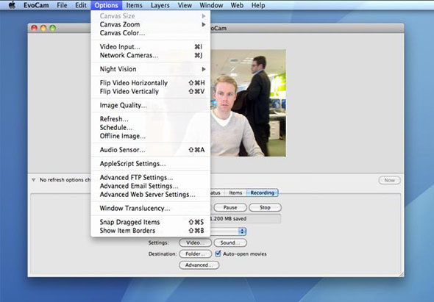Viewport: 434px width, 302px height.
Task: Open the Apple menu
Action: pyautogui.click(x=12, y=5)
